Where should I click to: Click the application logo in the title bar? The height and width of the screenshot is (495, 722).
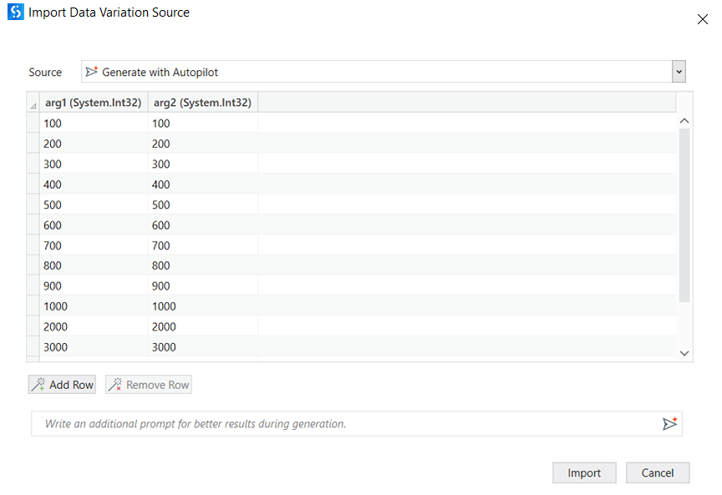[14, 13]
